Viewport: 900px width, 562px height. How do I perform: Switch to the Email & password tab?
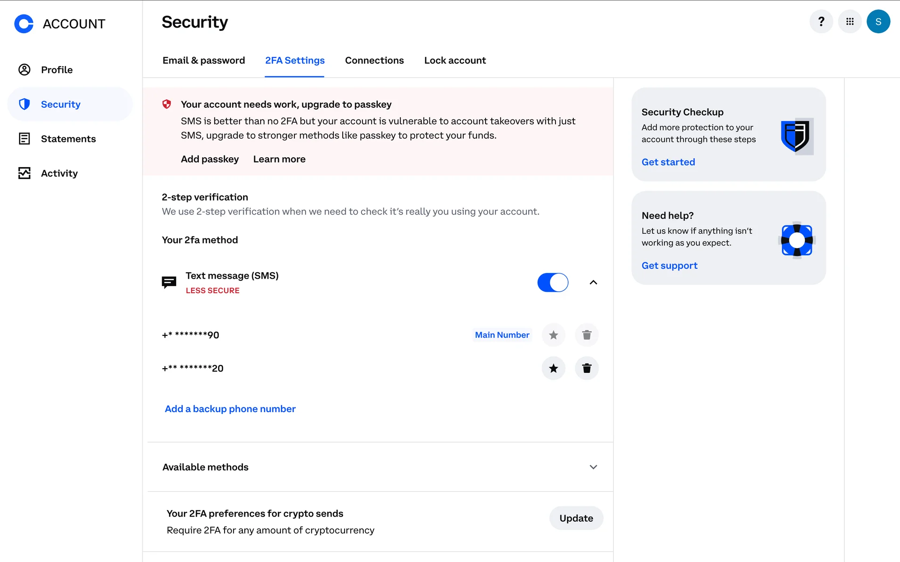pyautogui.click(x=203, y=60)
